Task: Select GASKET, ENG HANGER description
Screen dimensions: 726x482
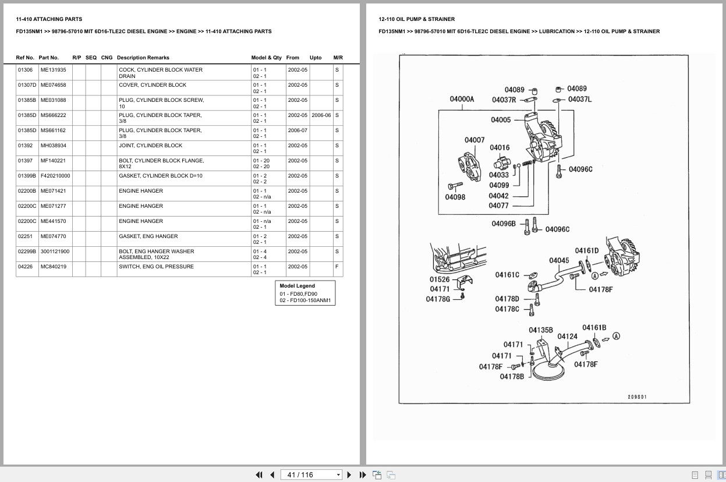Action: click(148, 236)
